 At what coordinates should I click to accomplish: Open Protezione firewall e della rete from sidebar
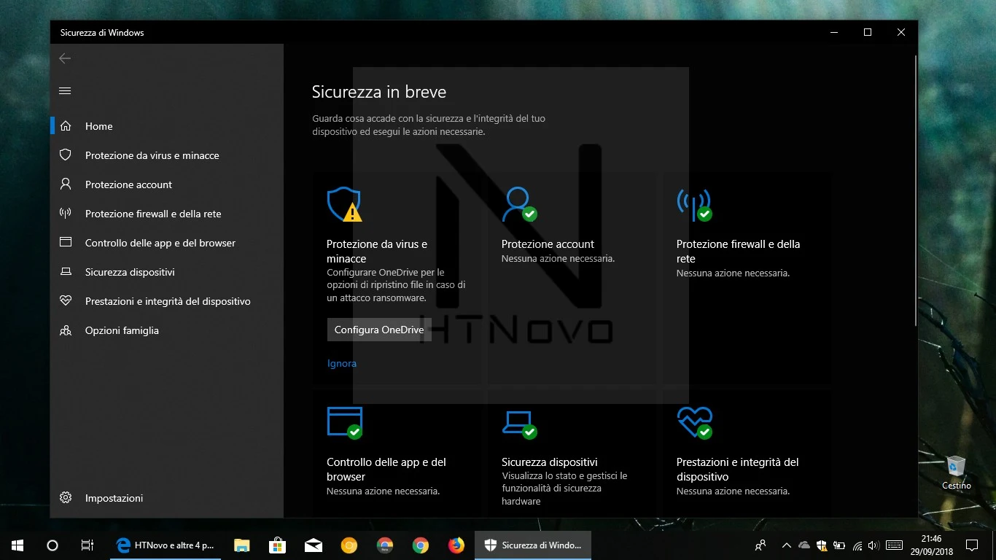pyautogui.click(x=167, y=214)
